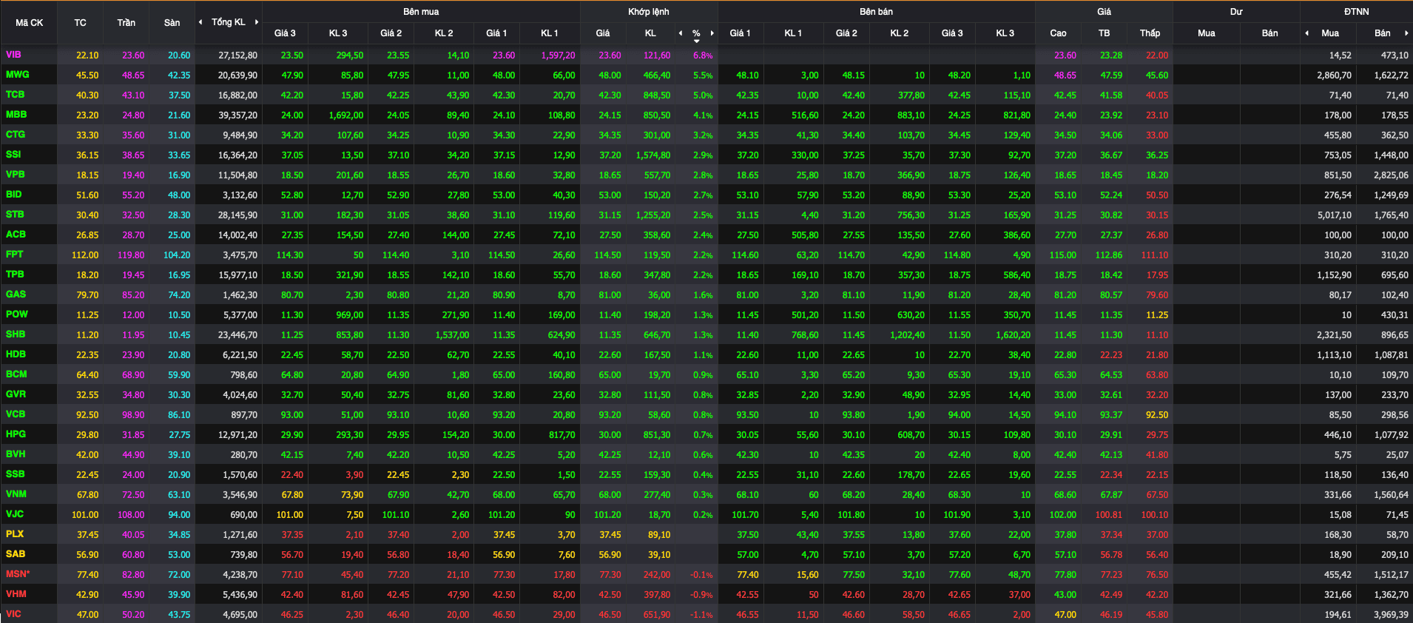The image size is (1413, 623).
Task: Click the Sàn column header
Action: (172, 23)
